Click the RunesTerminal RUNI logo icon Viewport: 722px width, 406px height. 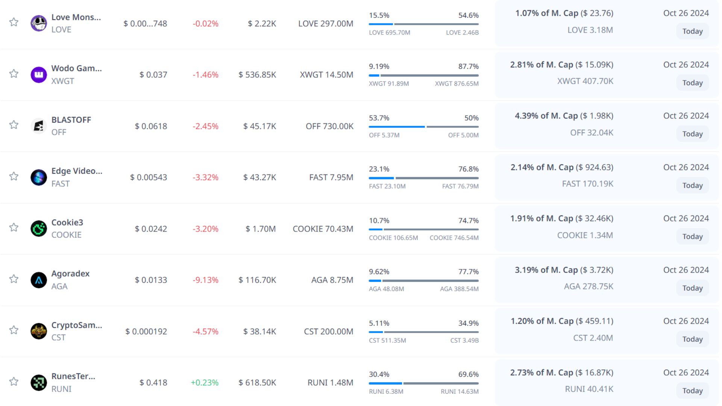(x=38, y=383)
